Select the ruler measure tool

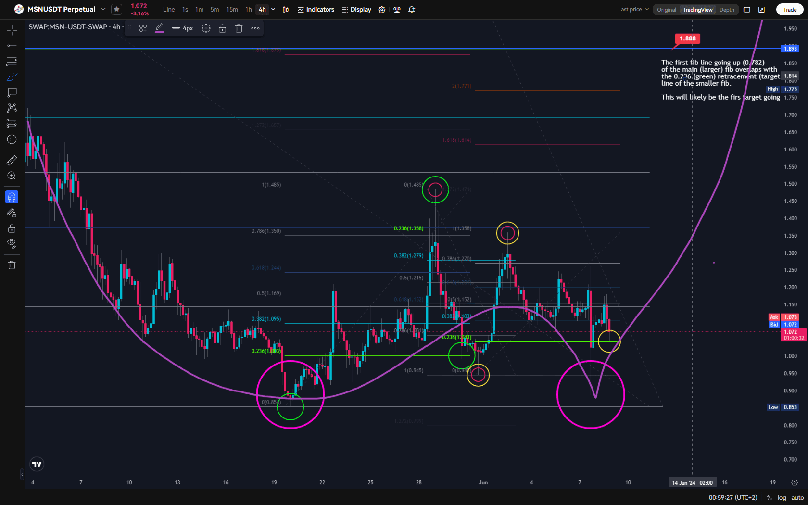click(12, 160)
